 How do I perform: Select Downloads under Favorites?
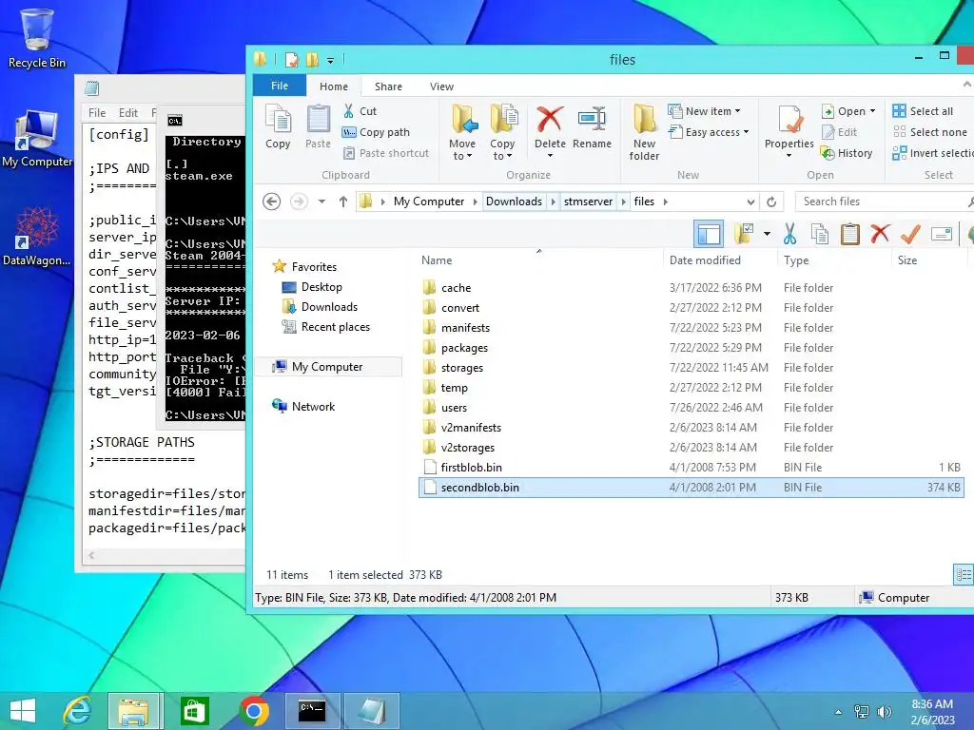coord(329,307)
